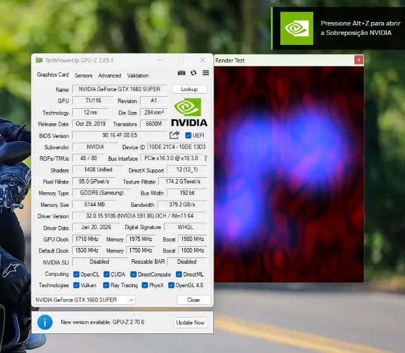Image resolution: width=405 pixels, height=353 pixels.
Task: Click the Close button in GPU-Z
Action: [194, 300]
